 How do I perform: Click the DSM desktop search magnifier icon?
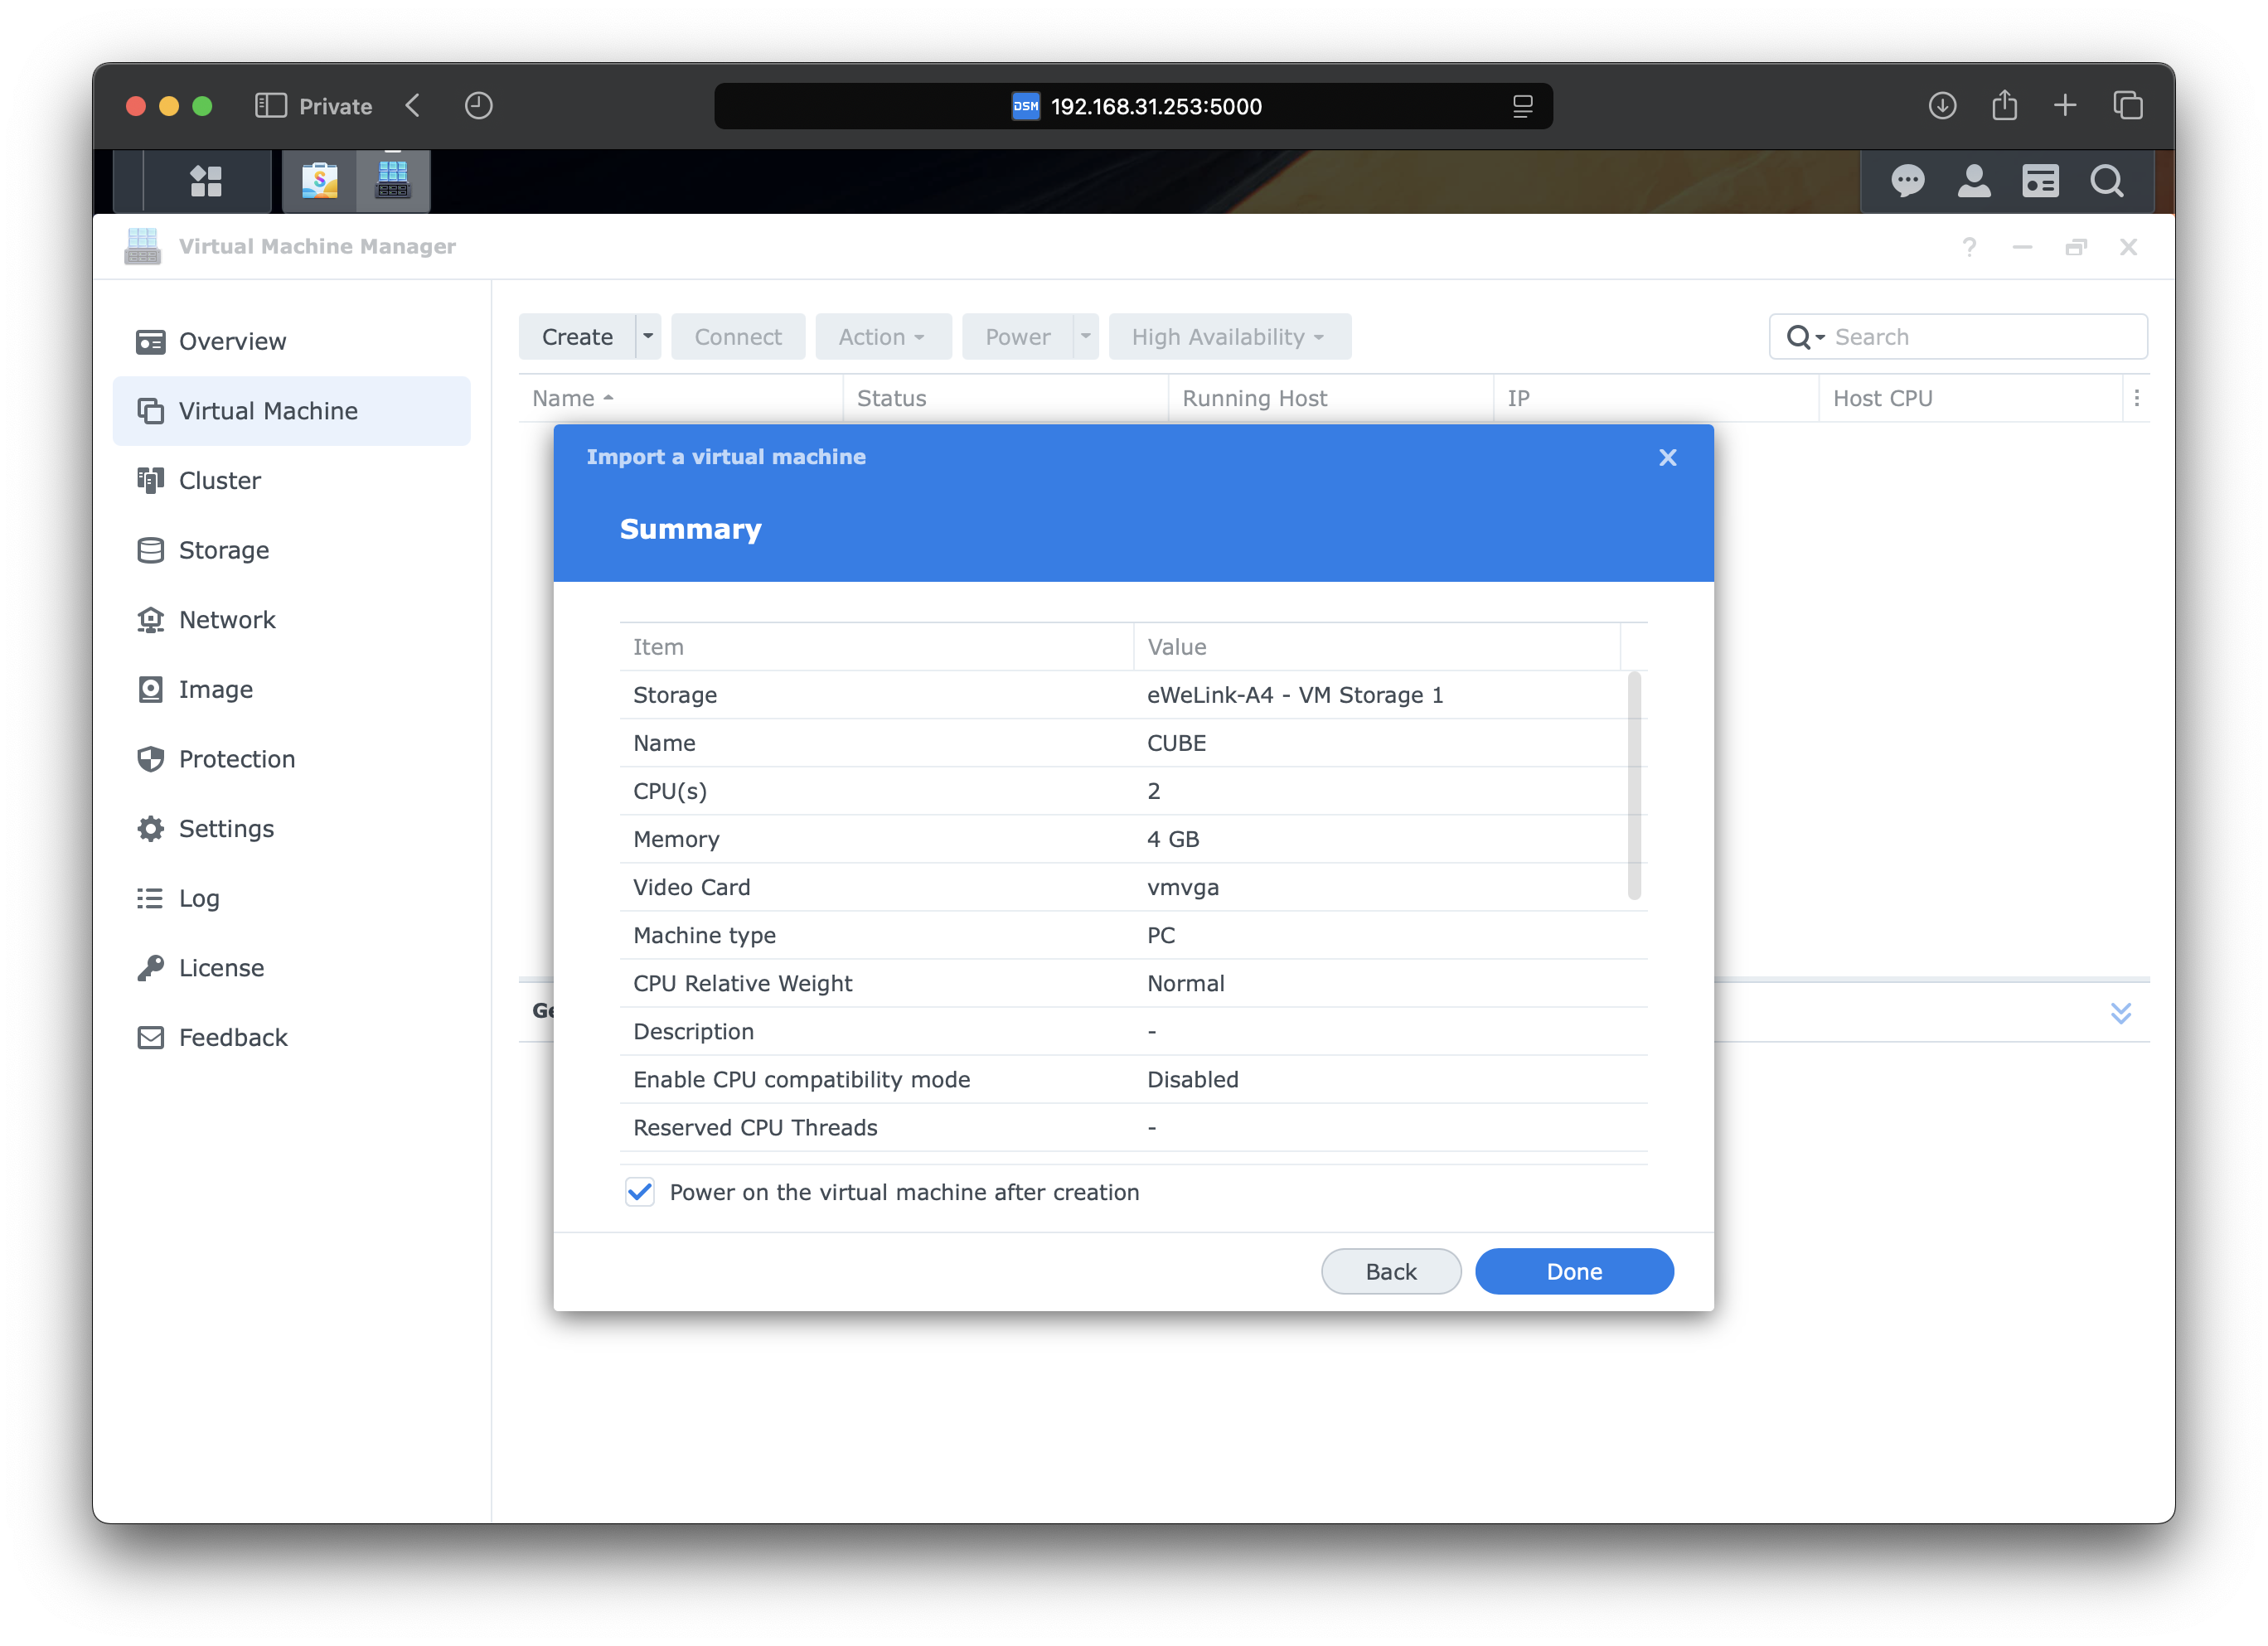(x=2106, y=181)
